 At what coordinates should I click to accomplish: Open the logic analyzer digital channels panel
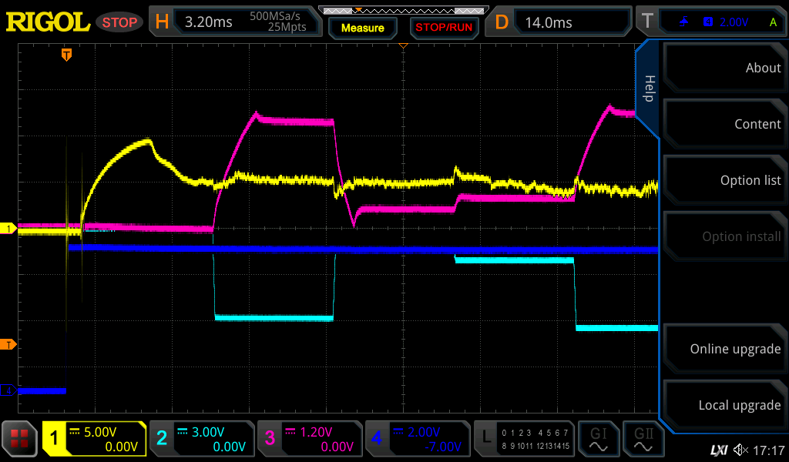coord(524,439)
